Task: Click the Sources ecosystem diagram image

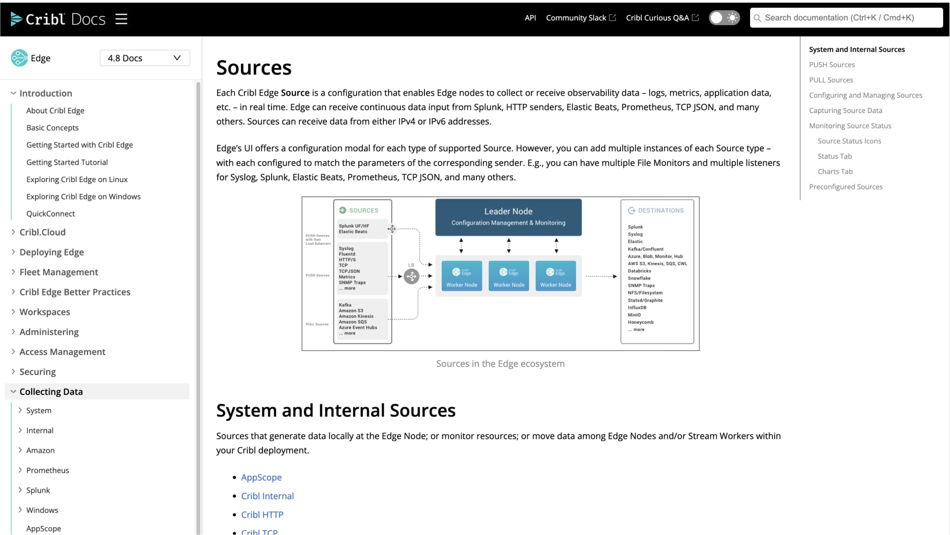Action: [500, 274]
